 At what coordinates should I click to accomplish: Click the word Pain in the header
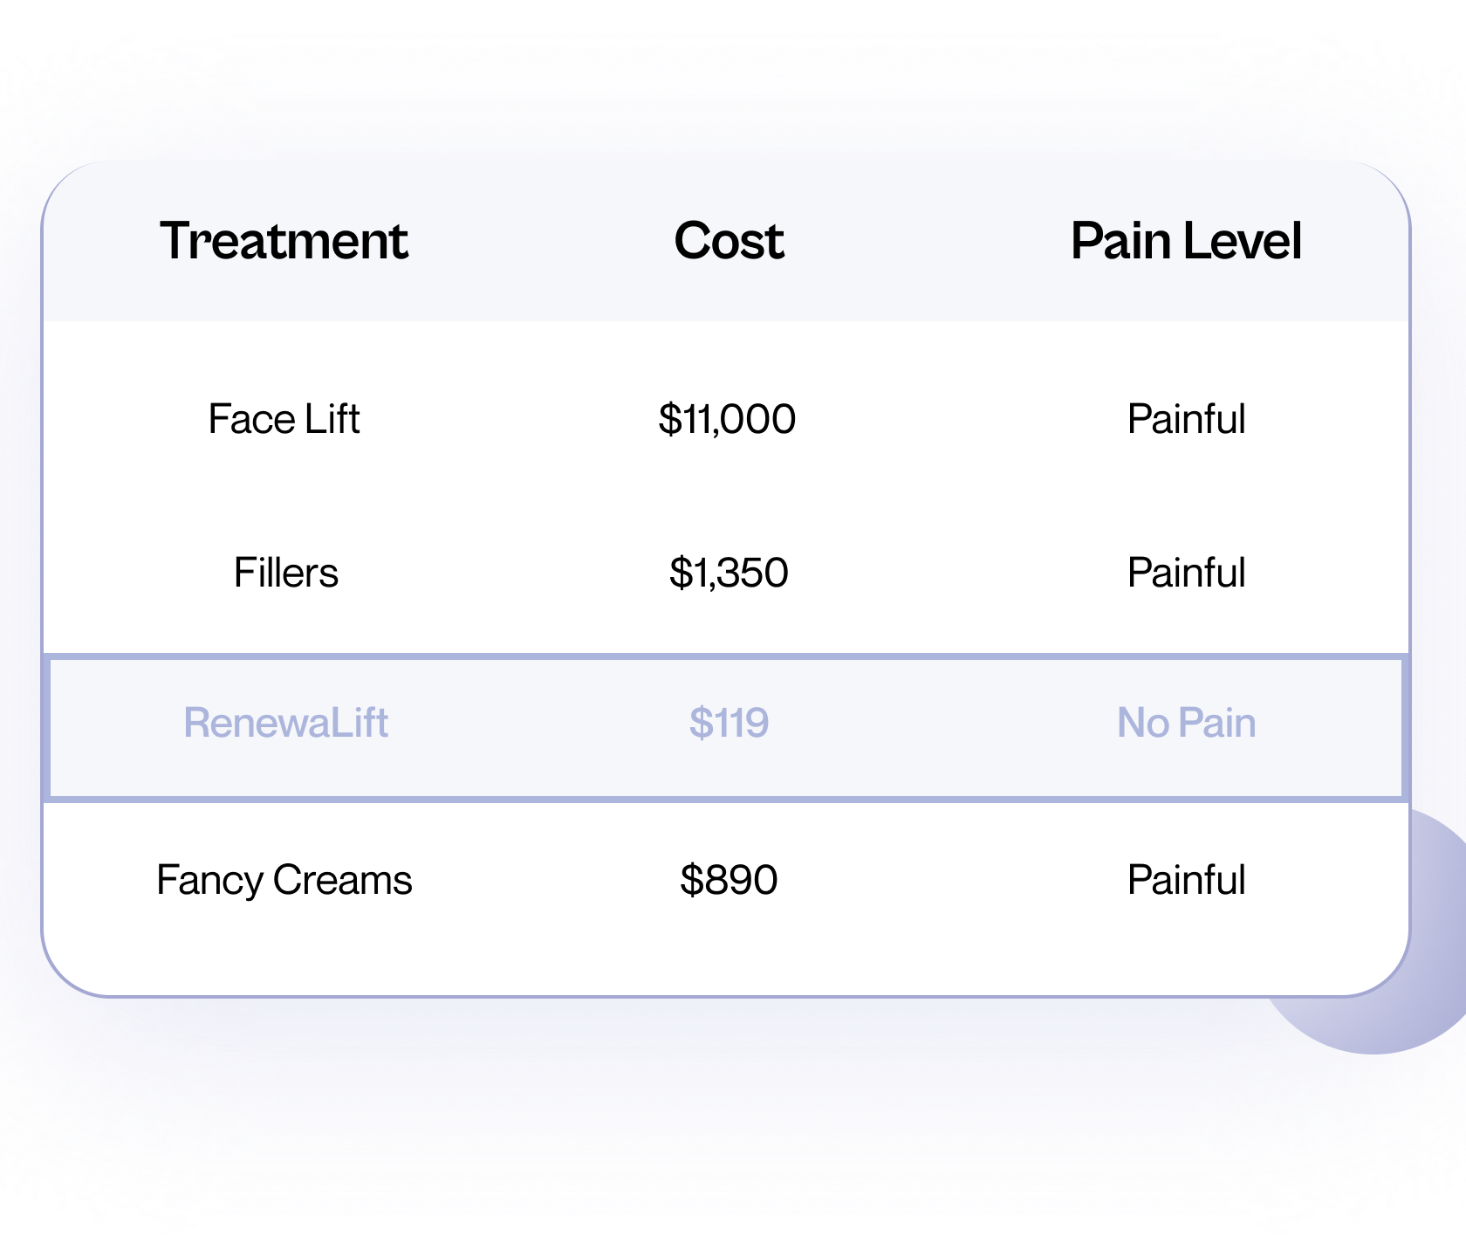tap(1120, 241)
